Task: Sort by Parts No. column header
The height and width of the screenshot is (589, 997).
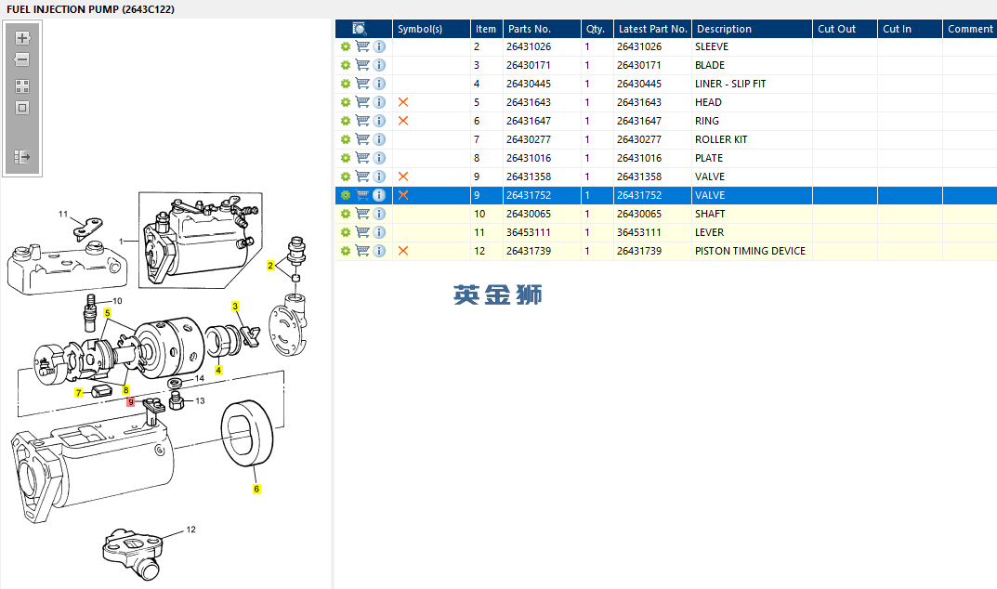Action: pyautogui.click(x=542, y=29)
